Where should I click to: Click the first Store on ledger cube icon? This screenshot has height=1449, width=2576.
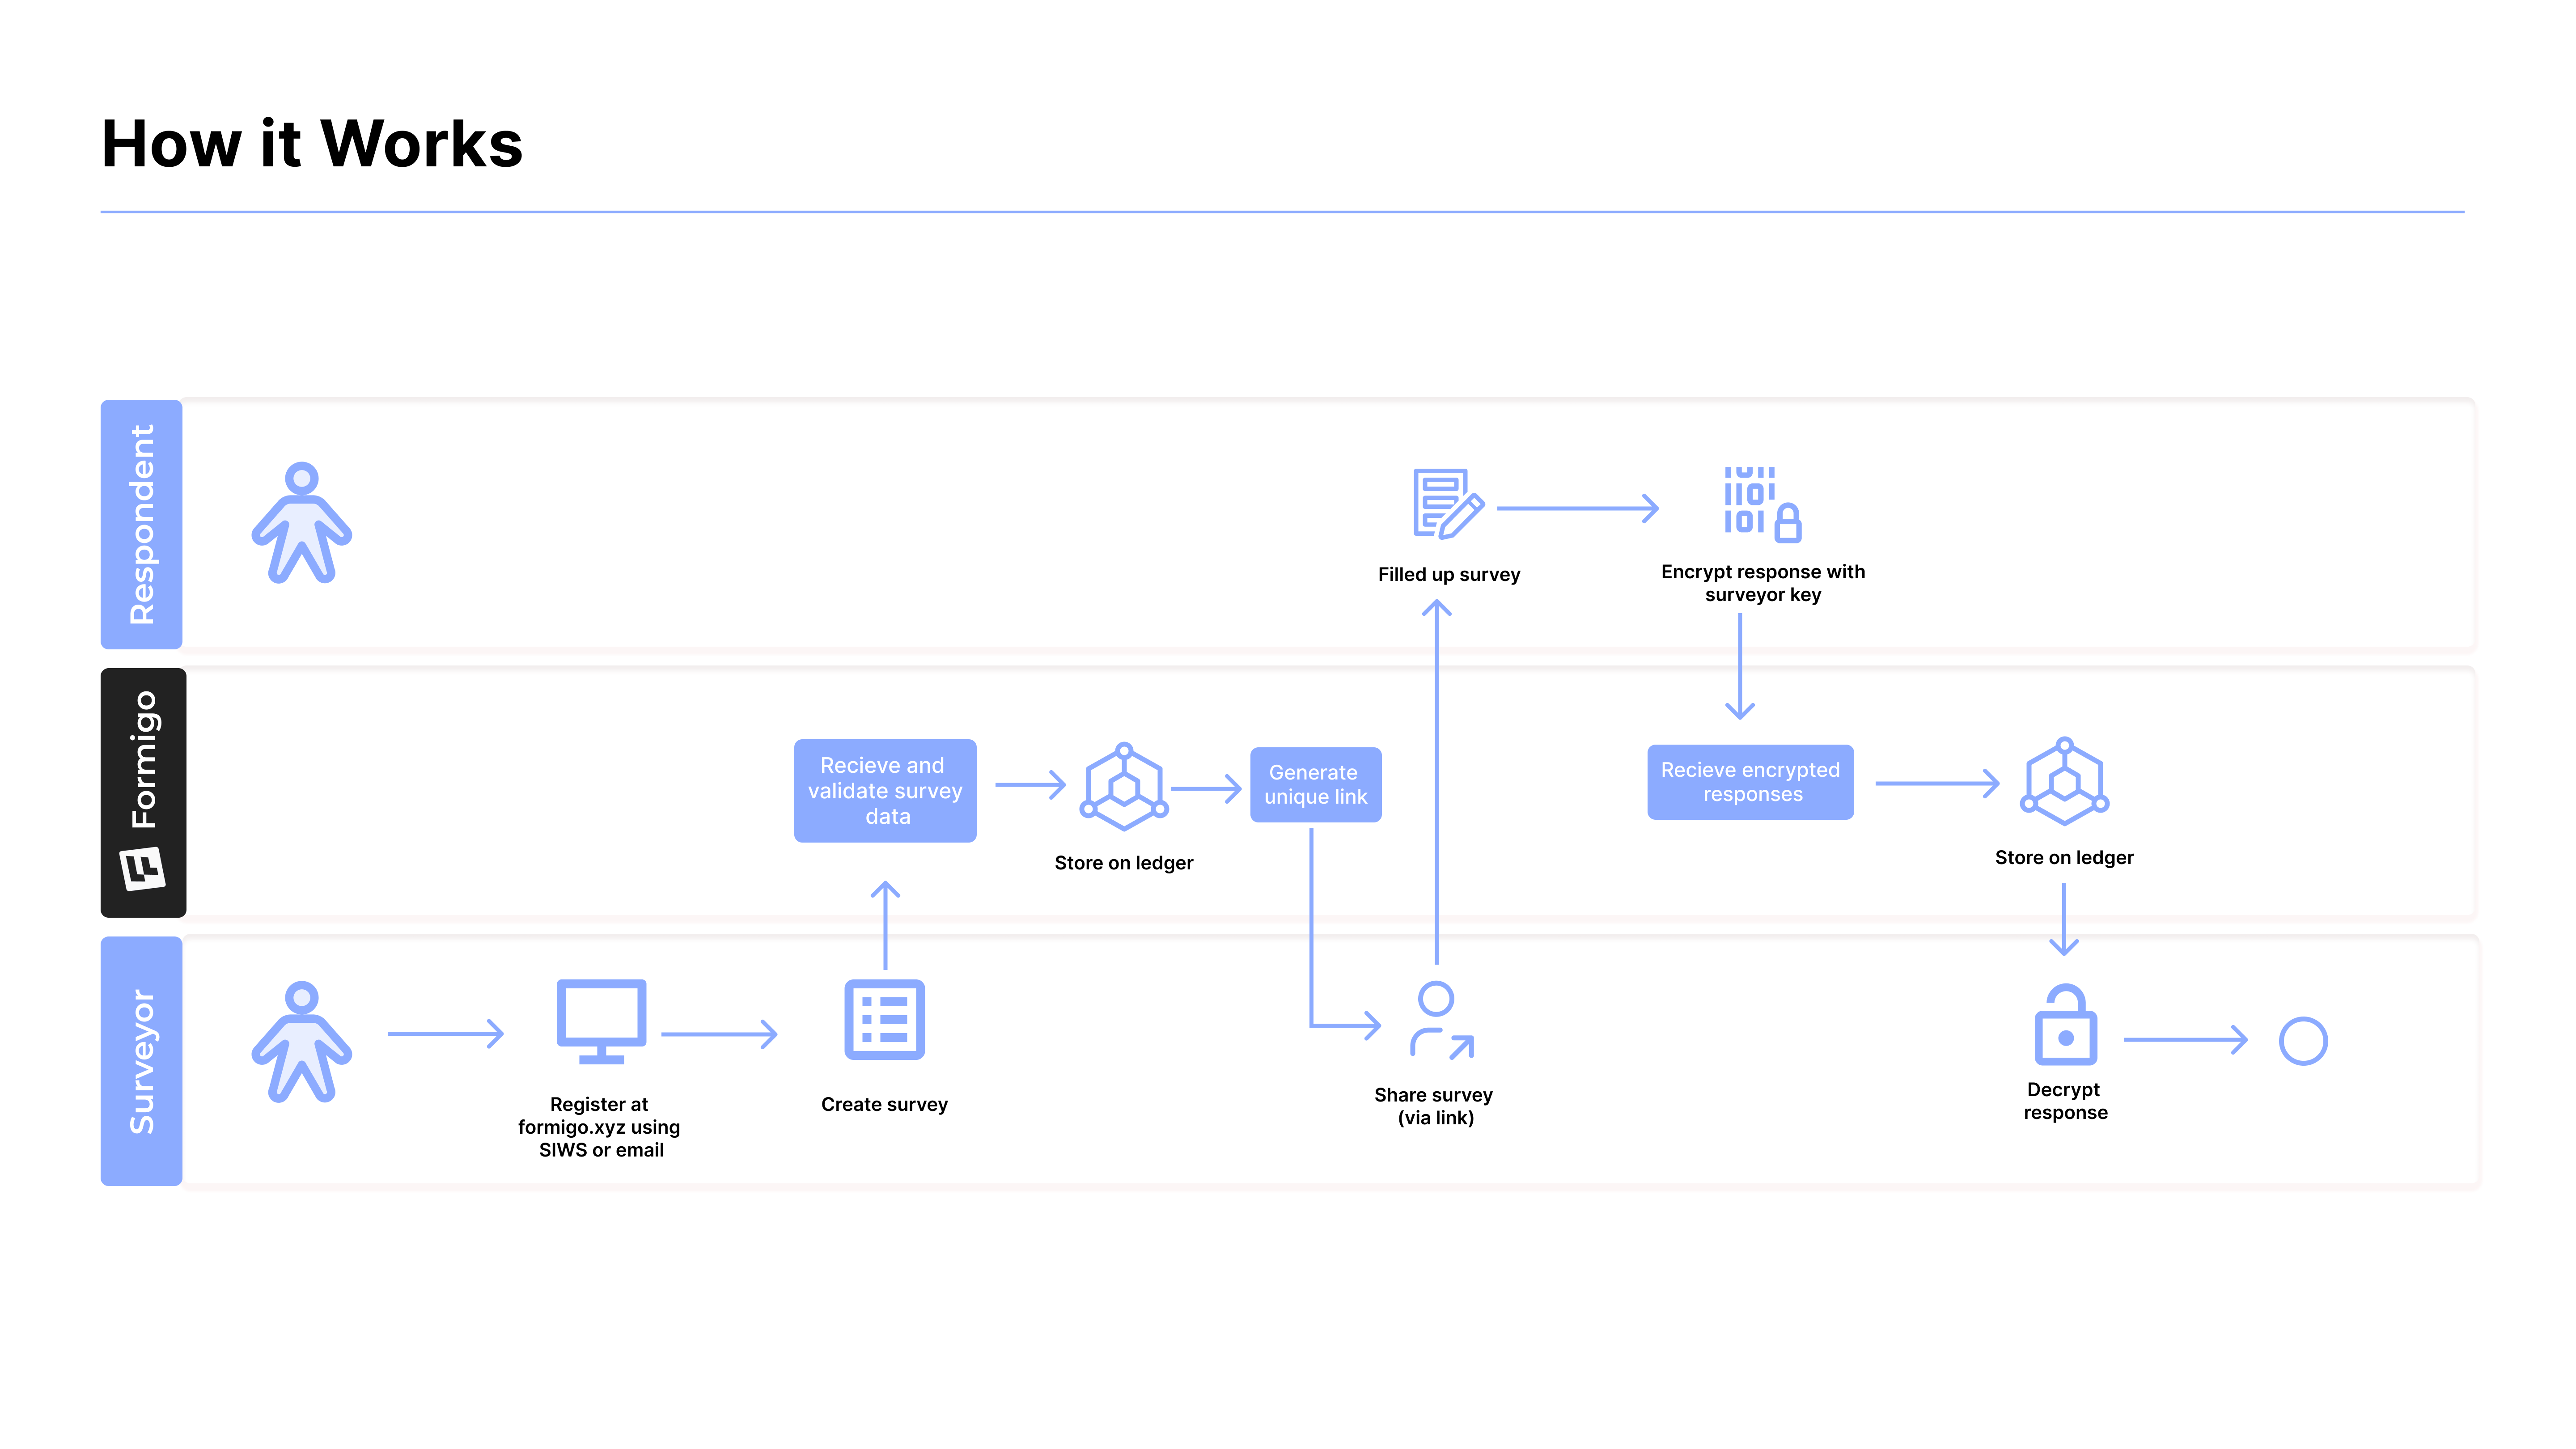(1124, 786)
